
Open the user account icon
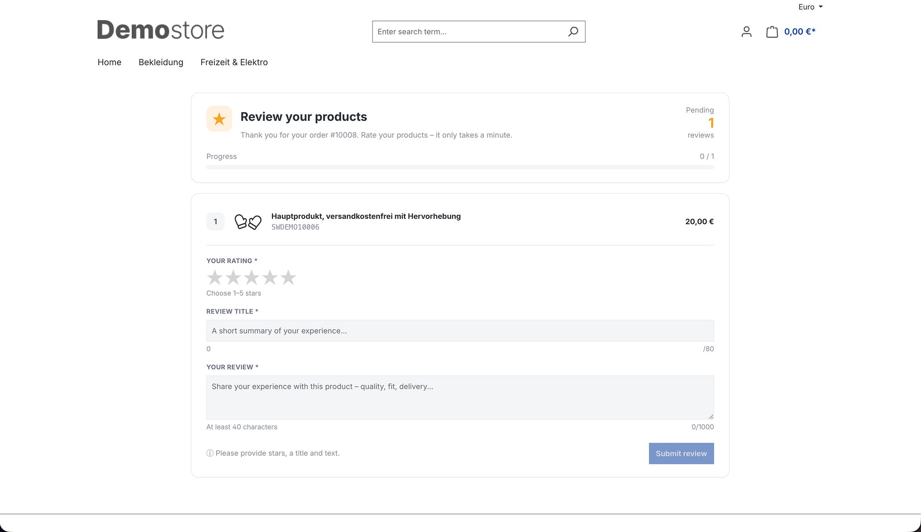click(x=747, y=32)
